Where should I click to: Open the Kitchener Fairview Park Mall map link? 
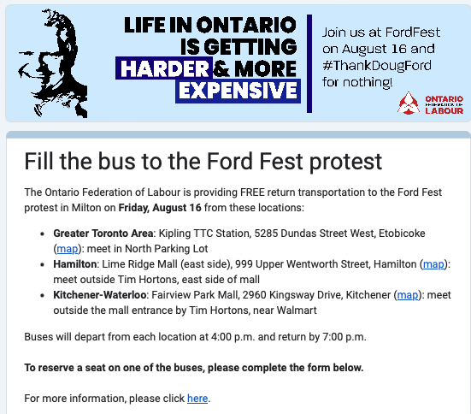click(408, 295)
